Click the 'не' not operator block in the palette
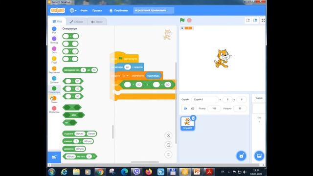313x176 pixels. click(69, 123)
